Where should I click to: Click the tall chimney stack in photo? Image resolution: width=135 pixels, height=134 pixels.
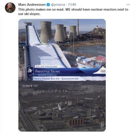(x=78, y=27)
